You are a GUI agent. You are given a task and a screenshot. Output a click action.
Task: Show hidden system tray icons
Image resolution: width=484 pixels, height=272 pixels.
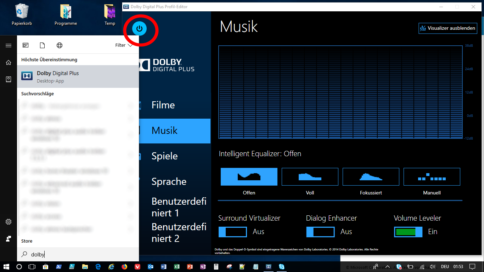(388, 267)
